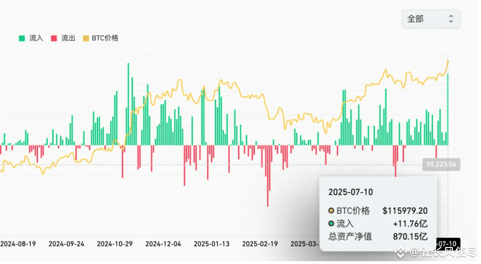Click the highlighted 07-10 date tag
Screen dimensions: 481x264
tap(449, 244)
